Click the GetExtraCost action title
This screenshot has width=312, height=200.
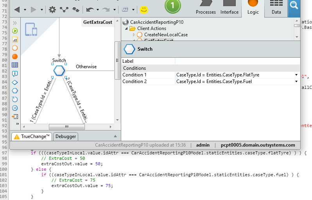pyautogui.click(x=98, y=22)
